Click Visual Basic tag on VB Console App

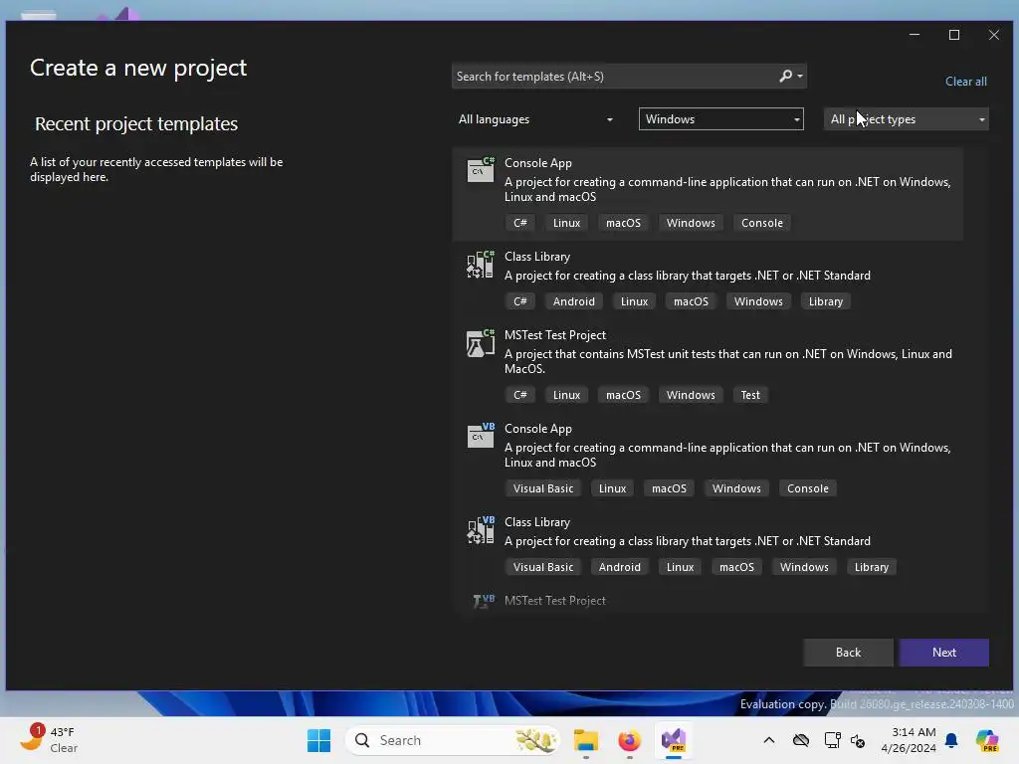[x=543, y=488]
